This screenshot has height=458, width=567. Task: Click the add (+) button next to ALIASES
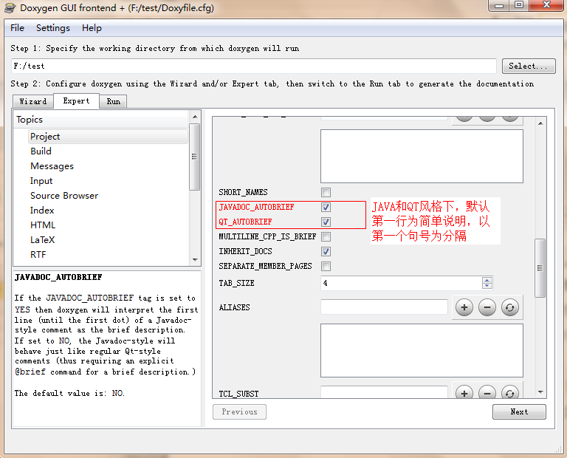(464, 307)
